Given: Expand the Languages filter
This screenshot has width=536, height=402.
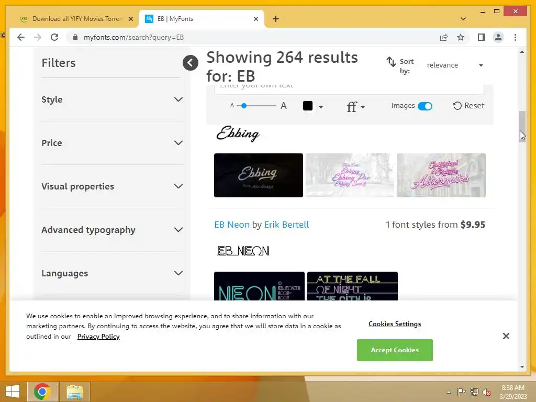Looking at the screenshot, I should click(112, 273).
